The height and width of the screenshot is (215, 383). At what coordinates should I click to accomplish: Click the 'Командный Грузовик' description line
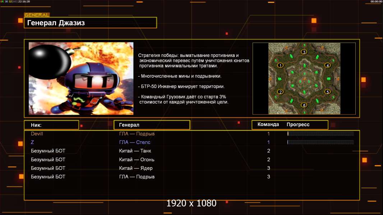click(183, 99)
